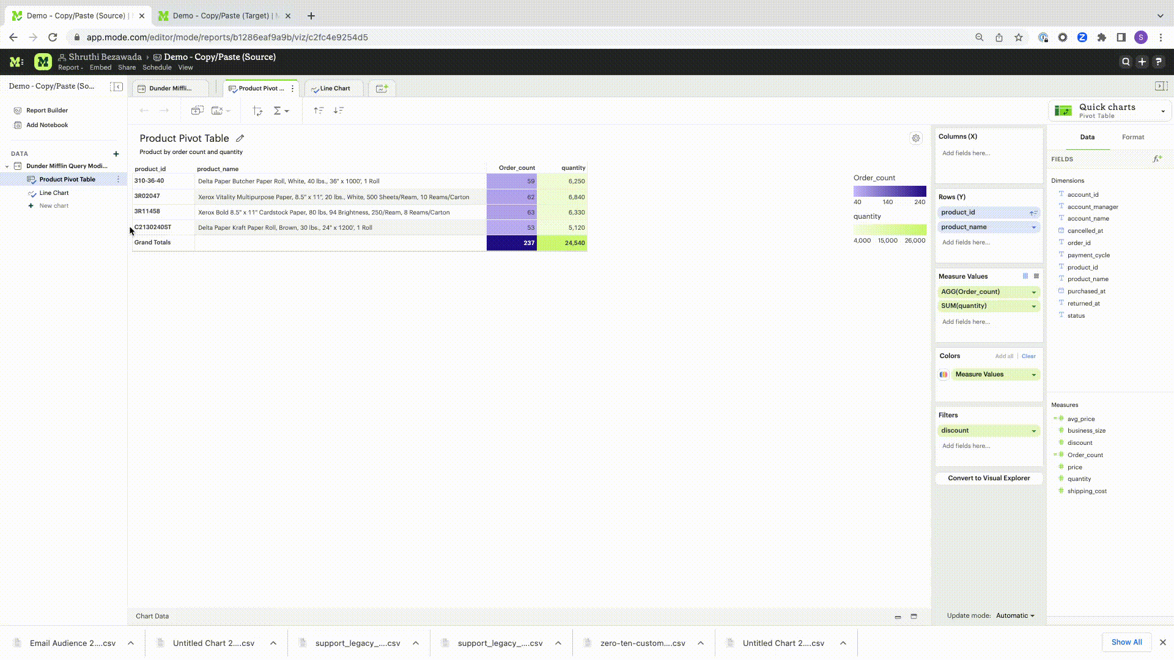
Task: Click Convert to Visual Explorer button
Action: 989,479
